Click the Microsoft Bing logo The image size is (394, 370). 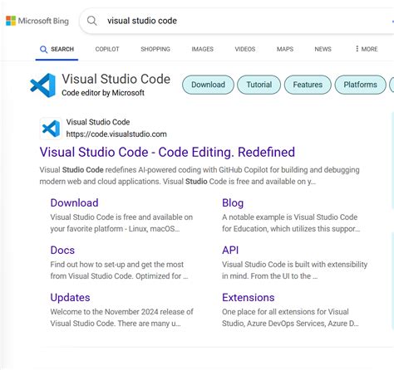click(37, 21)
